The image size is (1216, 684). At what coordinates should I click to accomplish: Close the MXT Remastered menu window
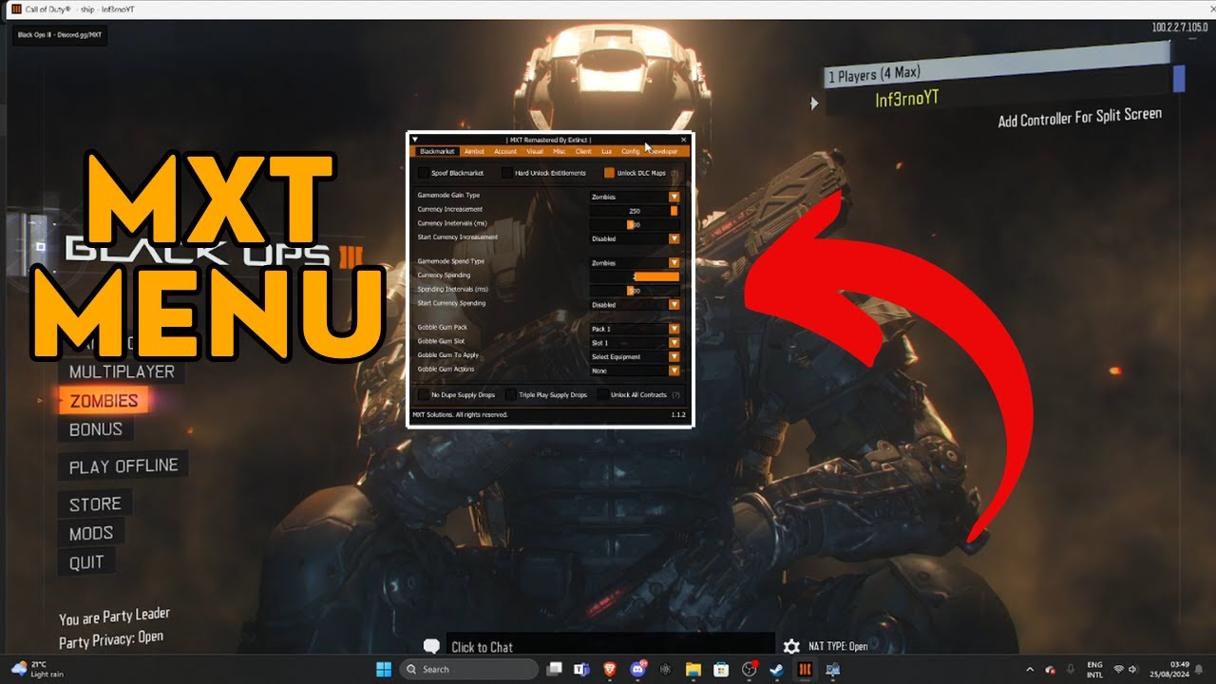coord(683,140)
